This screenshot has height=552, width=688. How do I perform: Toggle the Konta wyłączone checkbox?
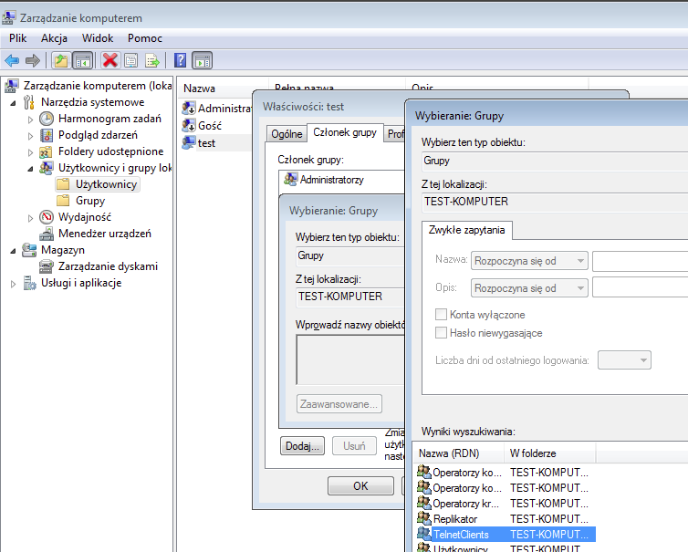click(x=441, y=314)
